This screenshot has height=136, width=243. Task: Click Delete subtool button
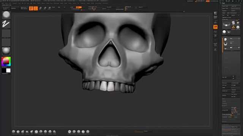[x=226, y=96]
